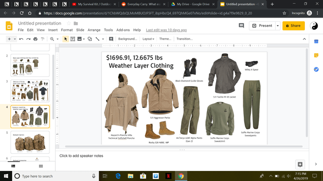Click the print icon
Screen dimensions: 323x181
35,39
